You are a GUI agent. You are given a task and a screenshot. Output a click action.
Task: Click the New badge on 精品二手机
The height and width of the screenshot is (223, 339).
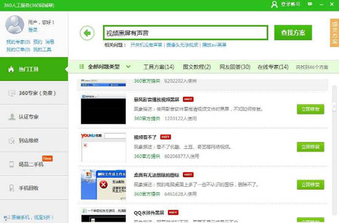click(47, 158)
